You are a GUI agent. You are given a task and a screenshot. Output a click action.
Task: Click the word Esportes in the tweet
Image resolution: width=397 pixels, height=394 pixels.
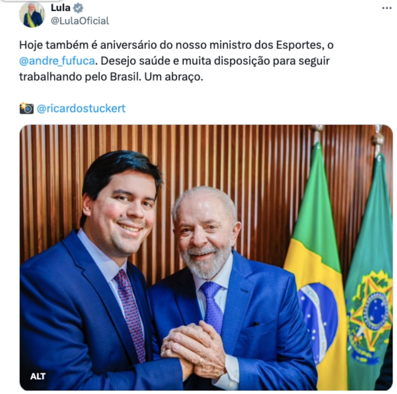click(x=300, y=45)
